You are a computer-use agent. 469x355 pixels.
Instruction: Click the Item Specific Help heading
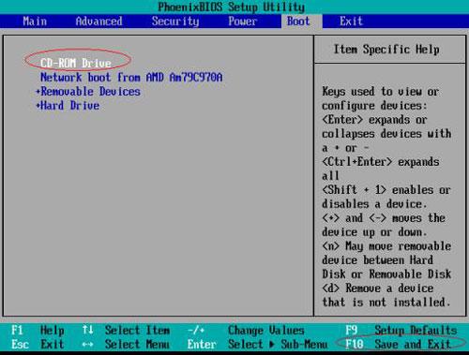pyautogui.click(x=386, y=50)
